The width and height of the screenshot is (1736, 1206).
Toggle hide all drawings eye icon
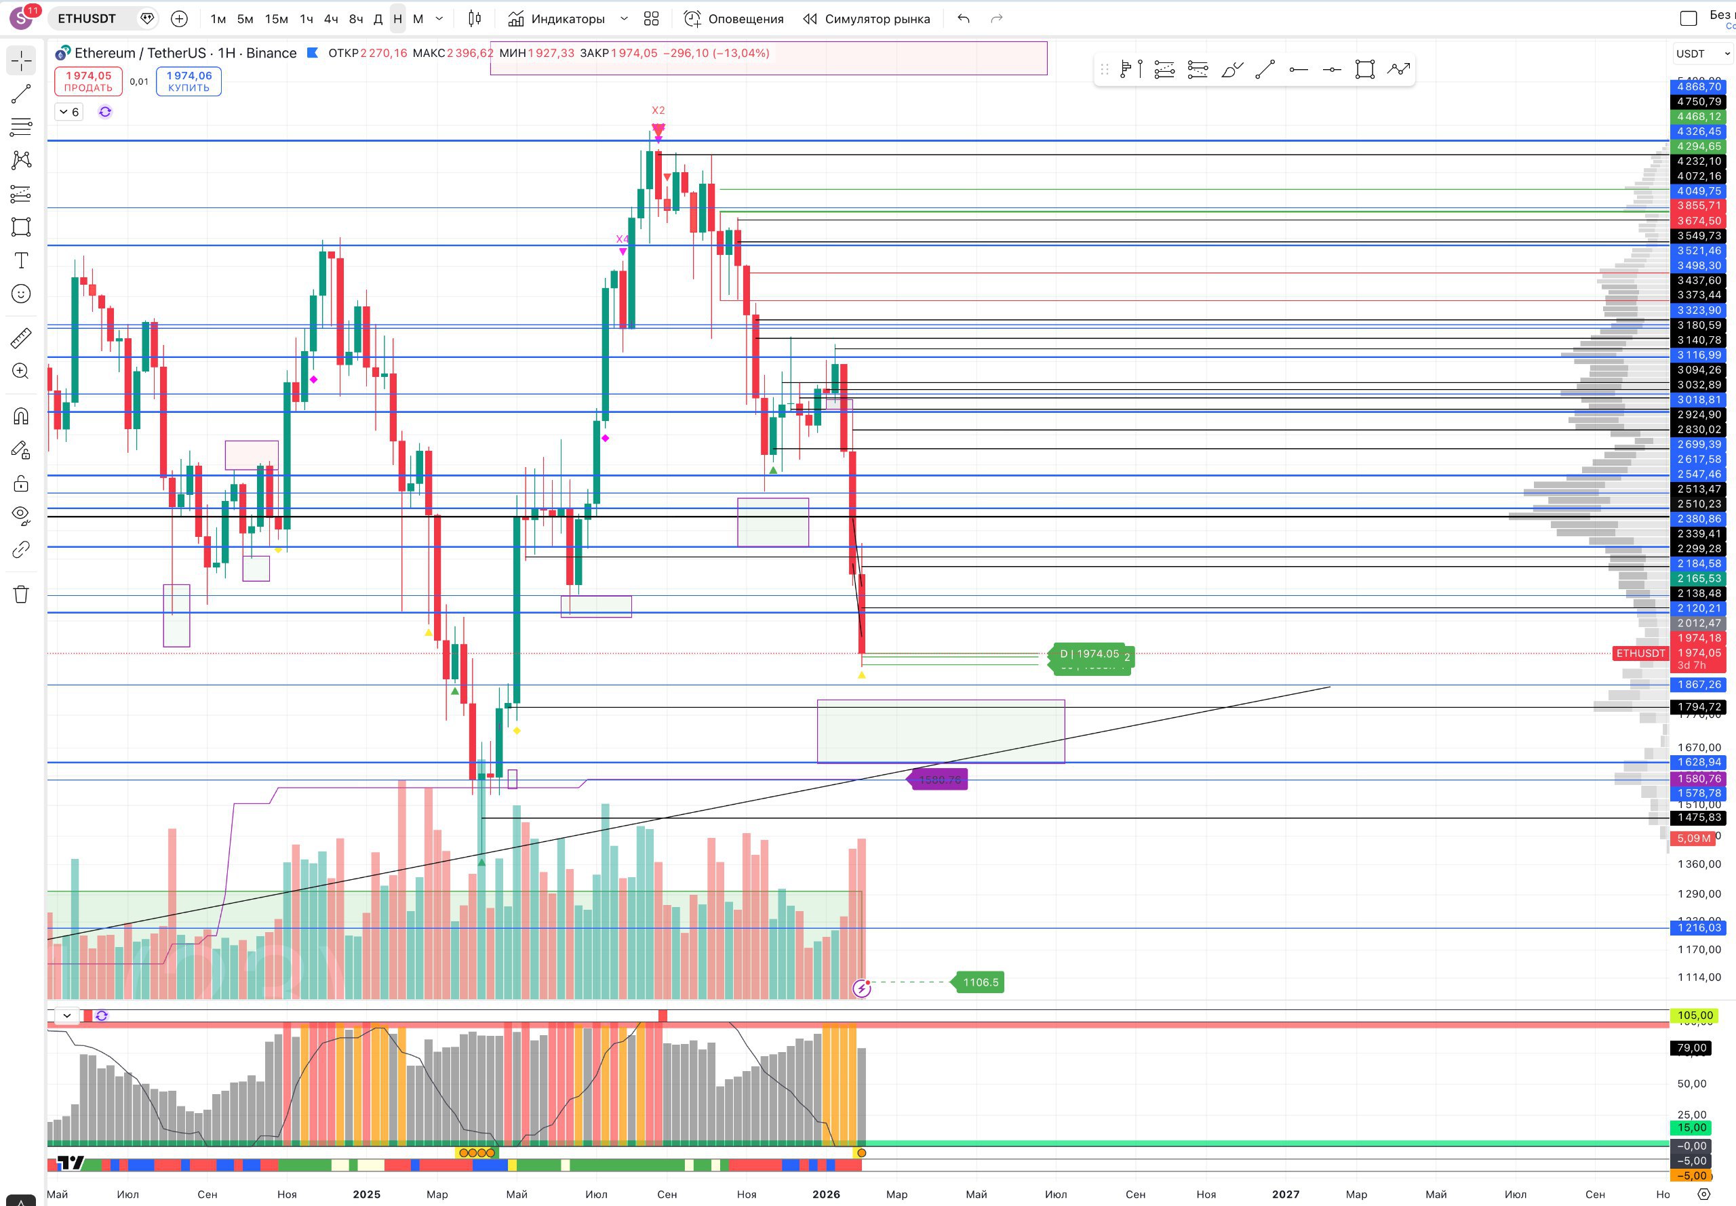(21, 516)
